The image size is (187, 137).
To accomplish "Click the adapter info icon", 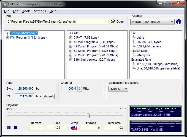I will click(178, 22).
